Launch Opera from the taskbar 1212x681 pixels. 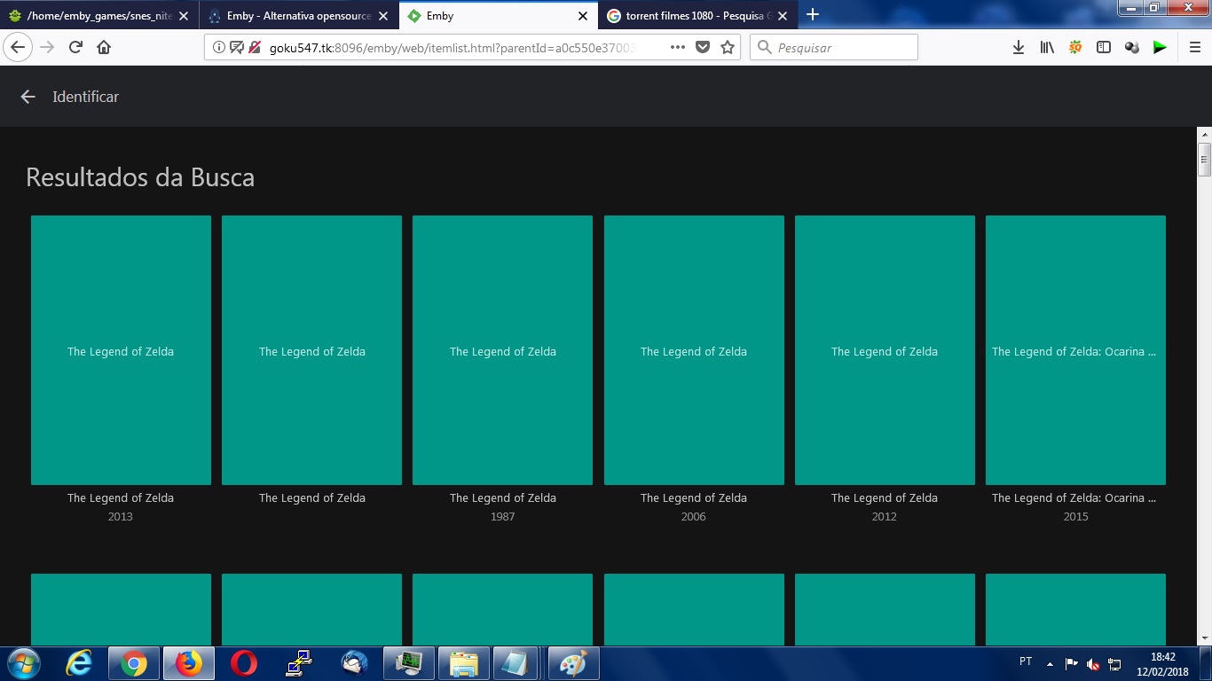coord(244,663)
